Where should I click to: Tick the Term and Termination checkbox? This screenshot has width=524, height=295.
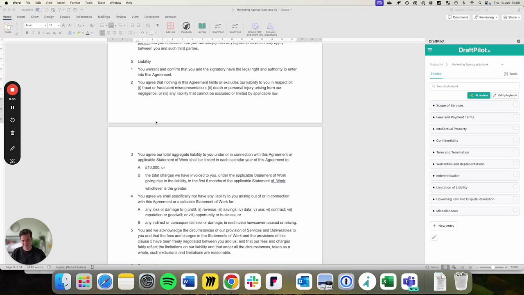pos(515,152)
